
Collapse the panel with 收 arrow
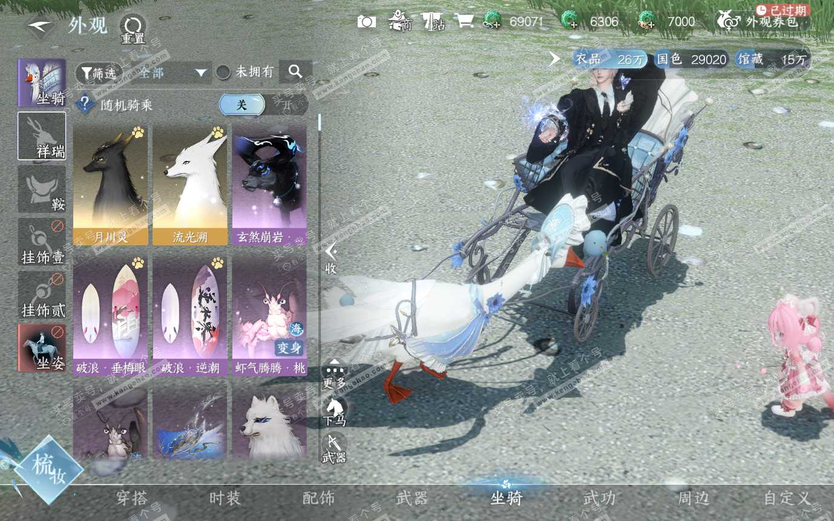pyautogui.click(x=330, y=258)
